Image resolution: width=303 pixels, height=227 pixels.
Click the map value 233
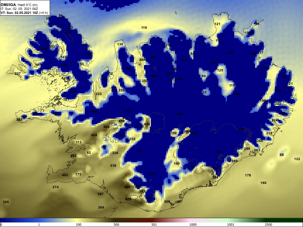coord(98,94)
